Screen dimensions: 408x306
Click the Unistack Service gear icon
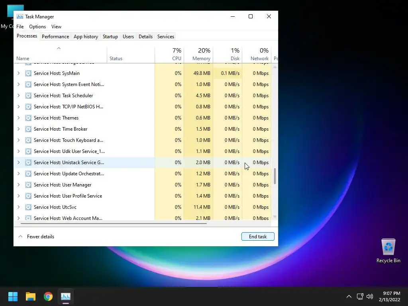pyautogui.click(x=28, y=163)
